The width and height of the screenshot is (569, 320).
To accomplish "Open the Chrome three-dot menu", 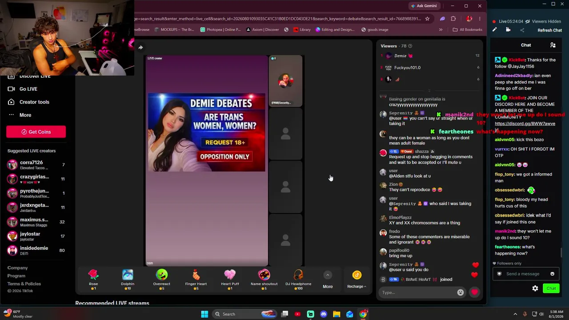I will (480, 19).
